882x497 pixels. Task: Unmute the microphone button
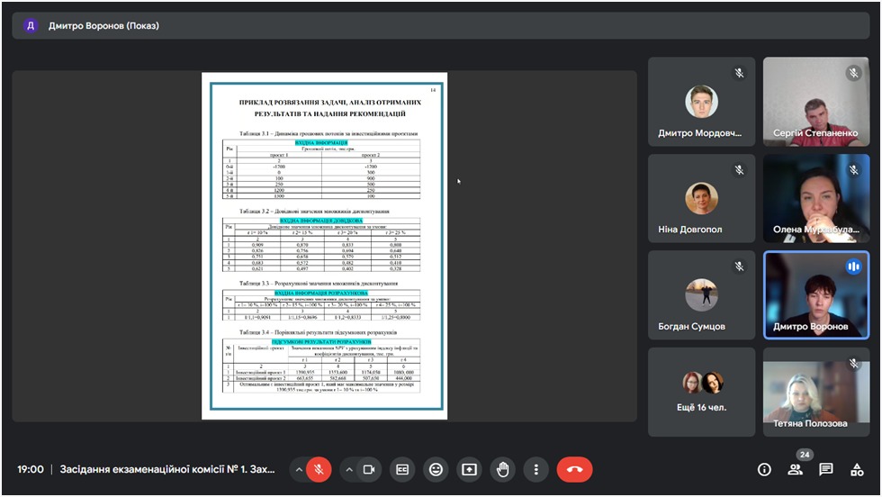pos(318,469)
